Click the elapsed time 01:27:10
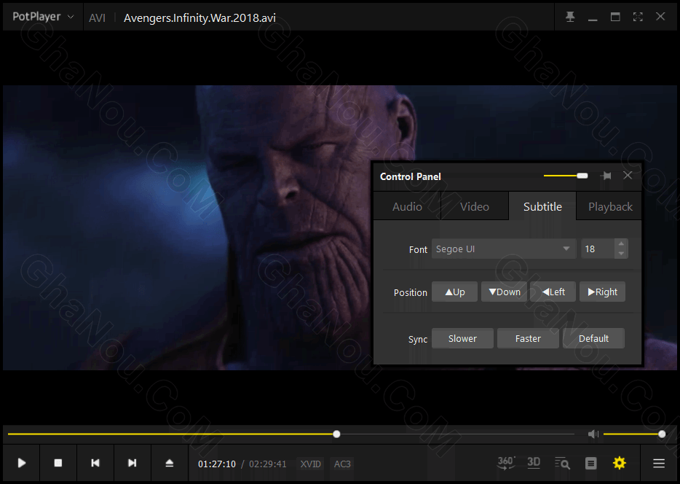The image size is (680, 484). point(217,464)
